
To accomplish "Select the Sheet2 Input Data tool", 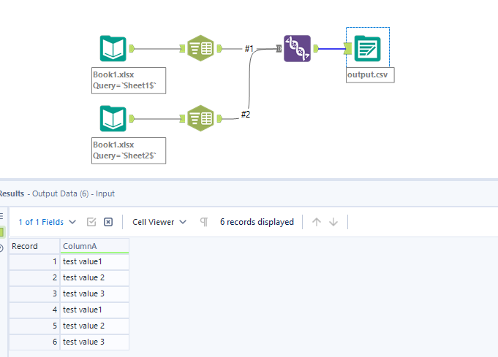I will (x=113, y=118).
